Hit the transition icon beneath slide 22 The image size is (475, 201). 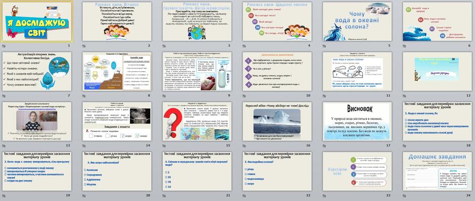pyautogui.click(x=244, y=195)
